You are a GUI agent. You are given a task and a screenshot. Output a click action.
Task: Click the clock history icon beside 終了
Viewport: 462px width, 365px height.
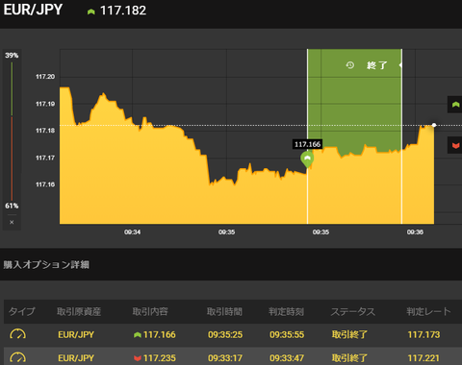click(350, 65)
